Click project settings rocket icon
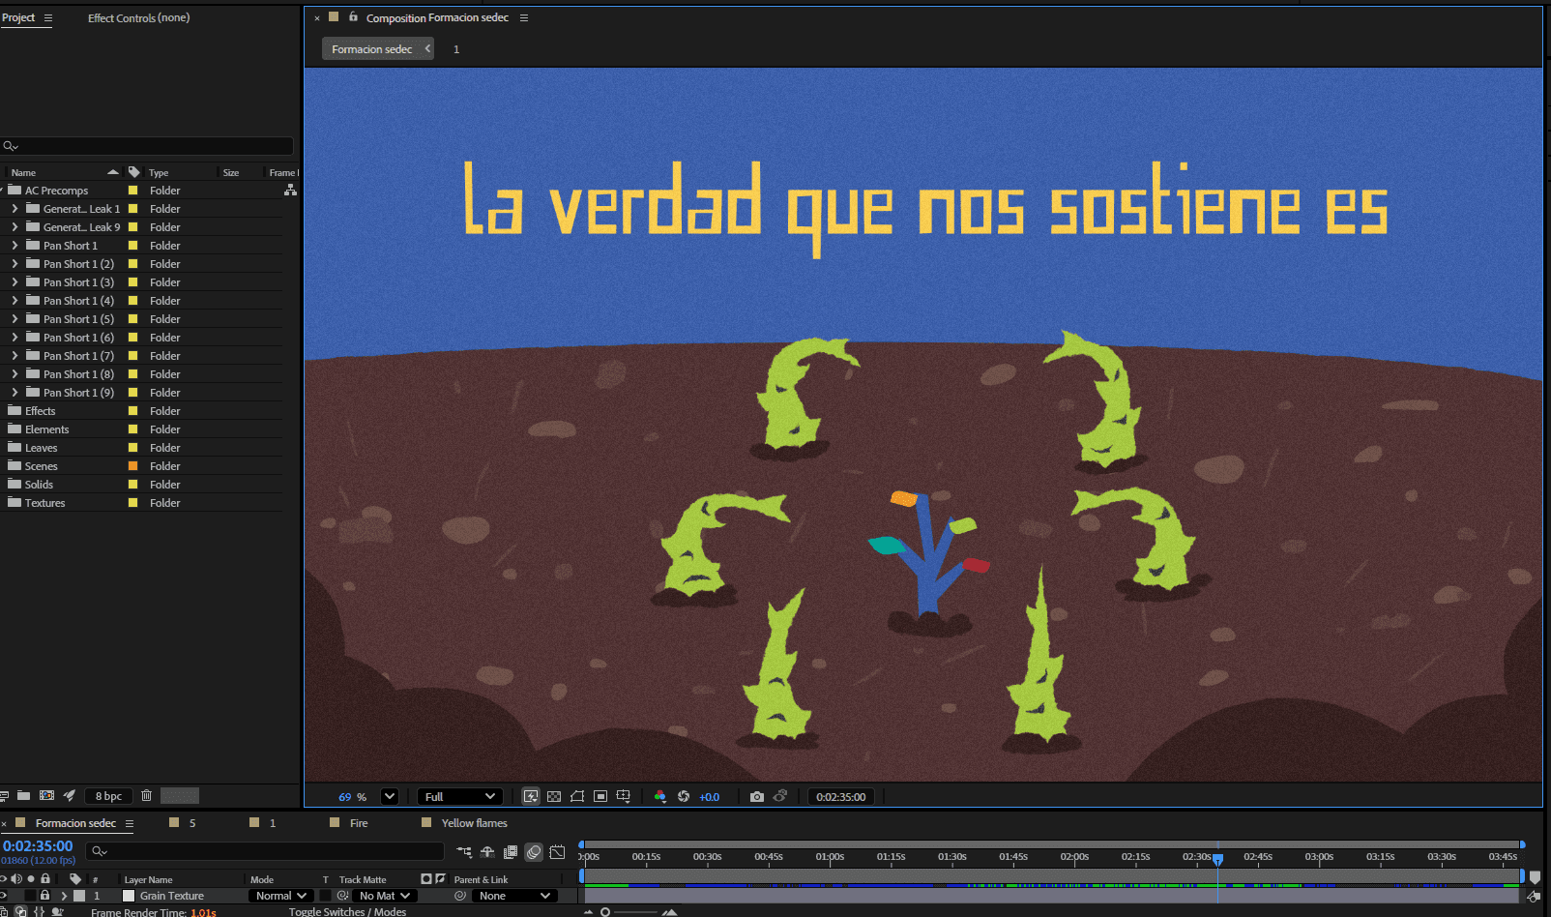The height and width of the screenshot is (917, 1551). coord(70,795)
